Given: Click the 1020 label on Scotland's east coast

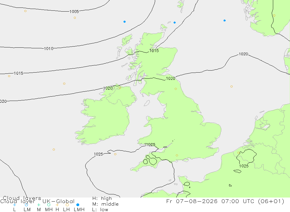Looking at the screenshot, I should (171, 78).
